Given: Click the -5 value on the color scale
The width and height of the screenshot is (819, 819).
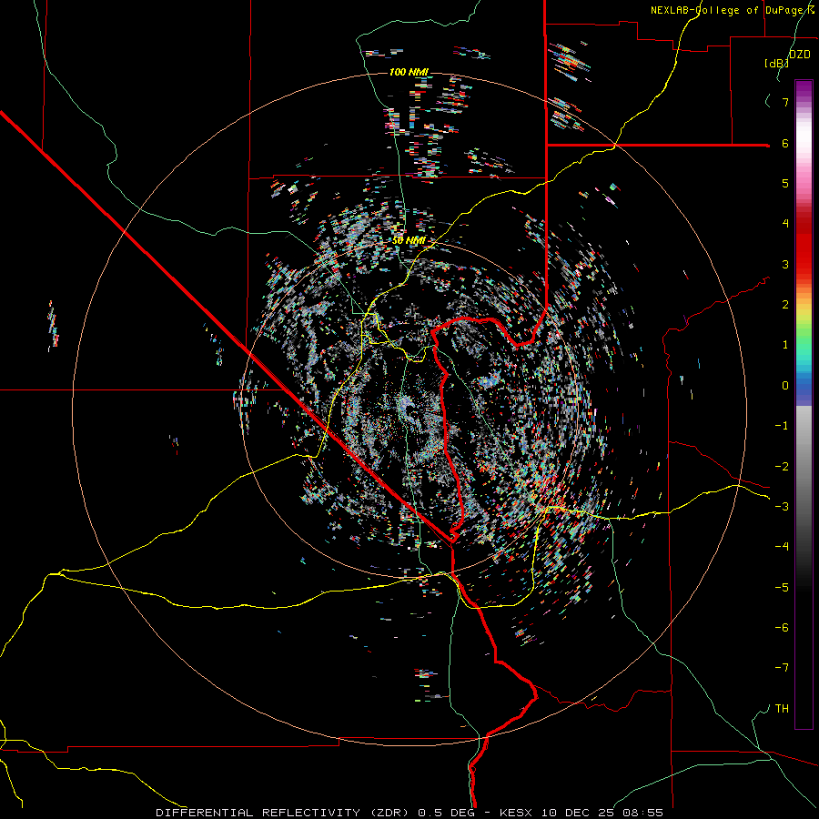Looking at the screenshot, I should 782,588.
